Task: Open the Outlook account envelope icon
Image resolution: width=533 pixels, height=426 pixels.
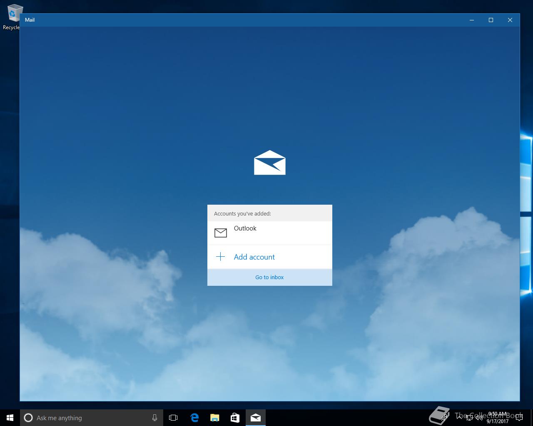Action: (221, 233)
